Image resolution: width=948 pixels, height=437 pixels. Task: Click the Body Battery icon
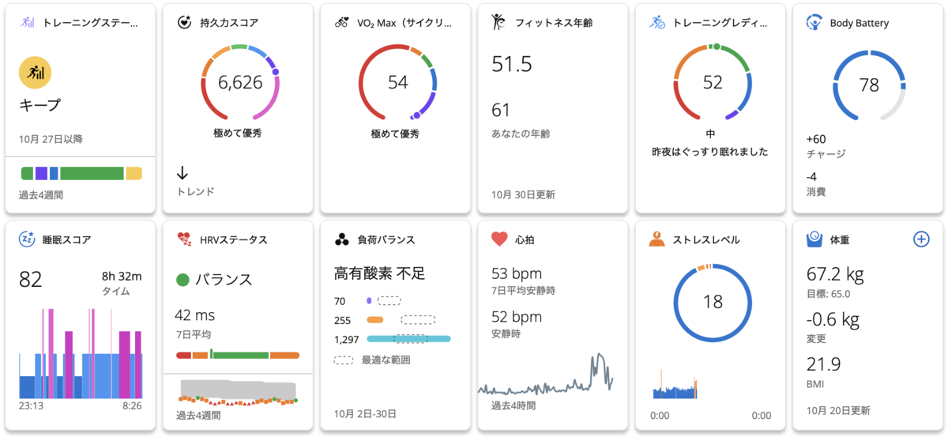point(814,22)
